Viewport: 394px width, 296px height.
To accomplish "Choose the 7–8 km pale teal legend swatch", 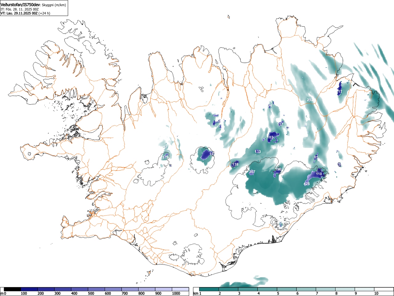I will (x=326, y=289).
